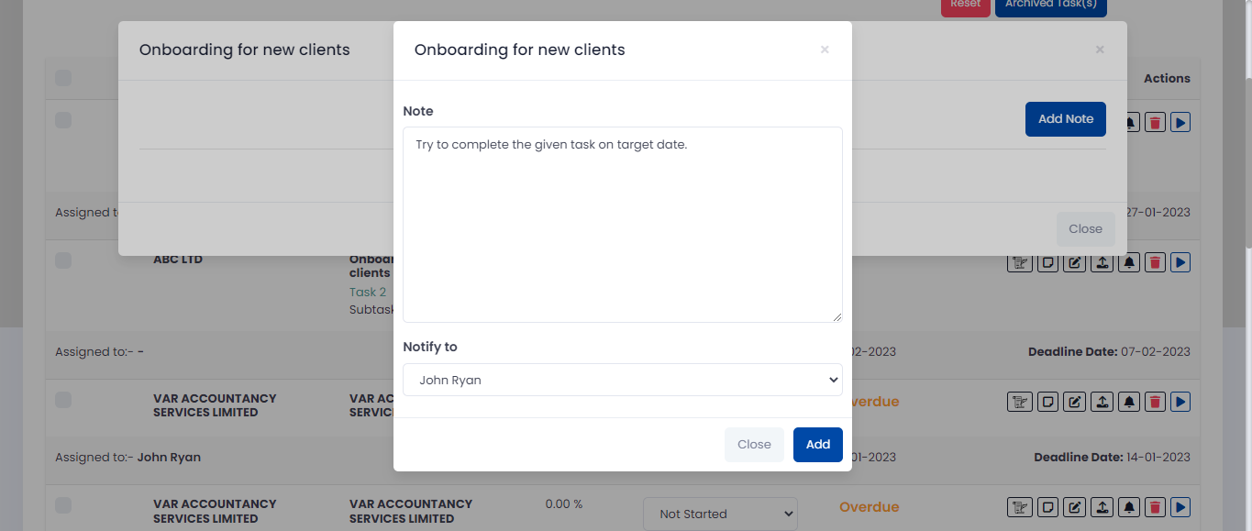This screenshot has height=531, width=1252.
Task: Click the upload icon in the ABC LTD row
Action: coord(1101,262)
